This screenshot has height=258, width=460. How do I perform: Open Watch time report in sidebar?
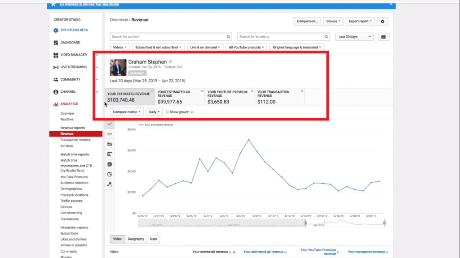click(x=69, y=160)
